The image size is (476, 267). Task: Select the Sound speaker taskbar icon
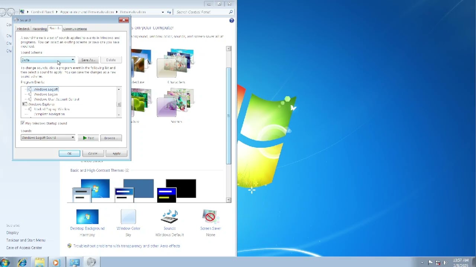[x=91, y=262]
